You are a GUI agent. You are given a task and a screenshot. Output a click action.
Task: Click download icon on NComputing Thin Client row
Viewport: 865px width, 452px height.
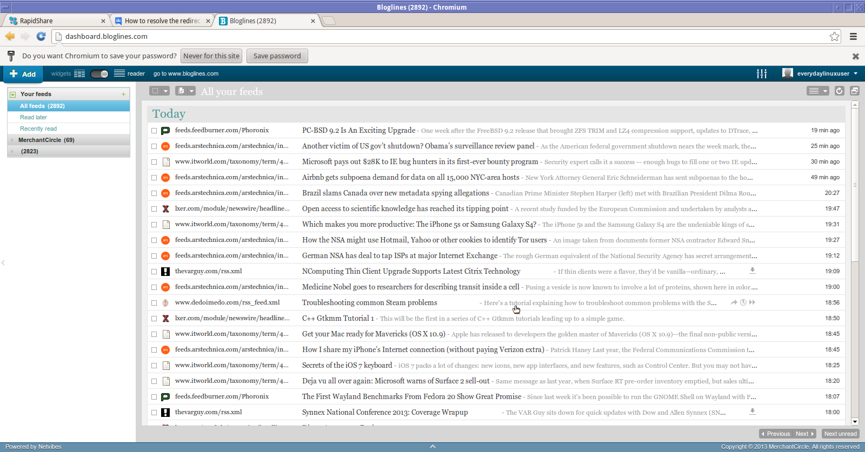(x=752, y=271)
